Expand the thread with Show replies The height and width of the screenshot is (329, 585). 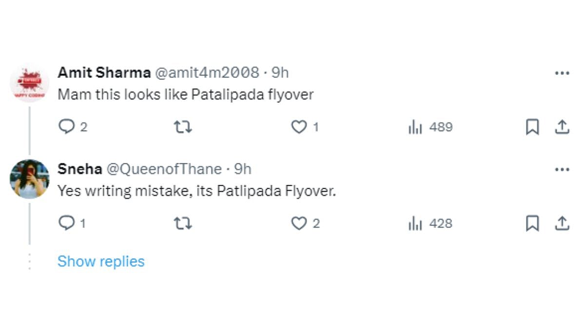(x=101, y=261)
